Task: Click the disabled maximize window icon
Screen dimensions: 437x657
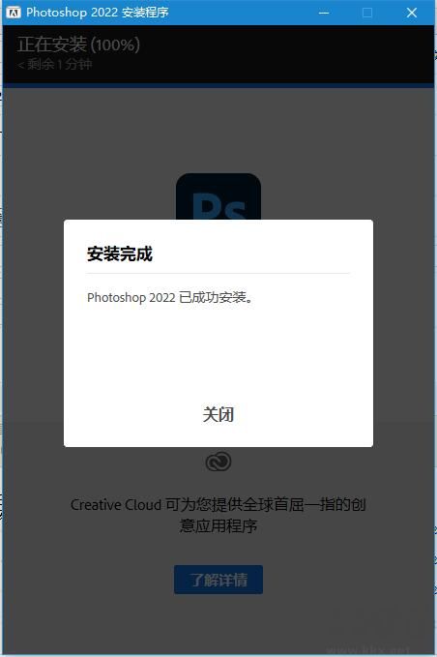Action: (x=367, y=13)
